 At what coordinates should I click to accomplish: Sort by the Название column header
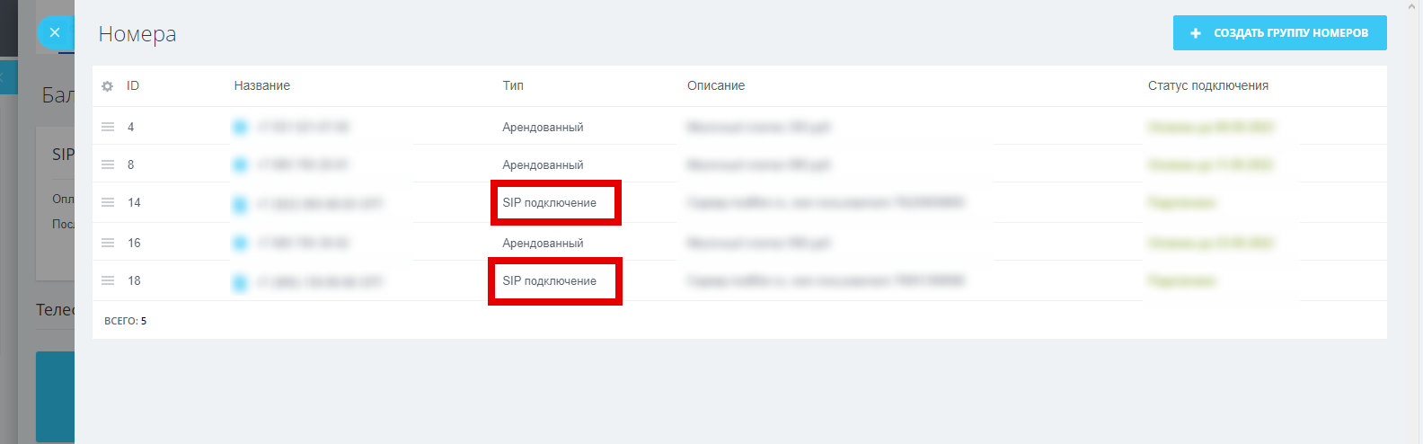[262, 85]
